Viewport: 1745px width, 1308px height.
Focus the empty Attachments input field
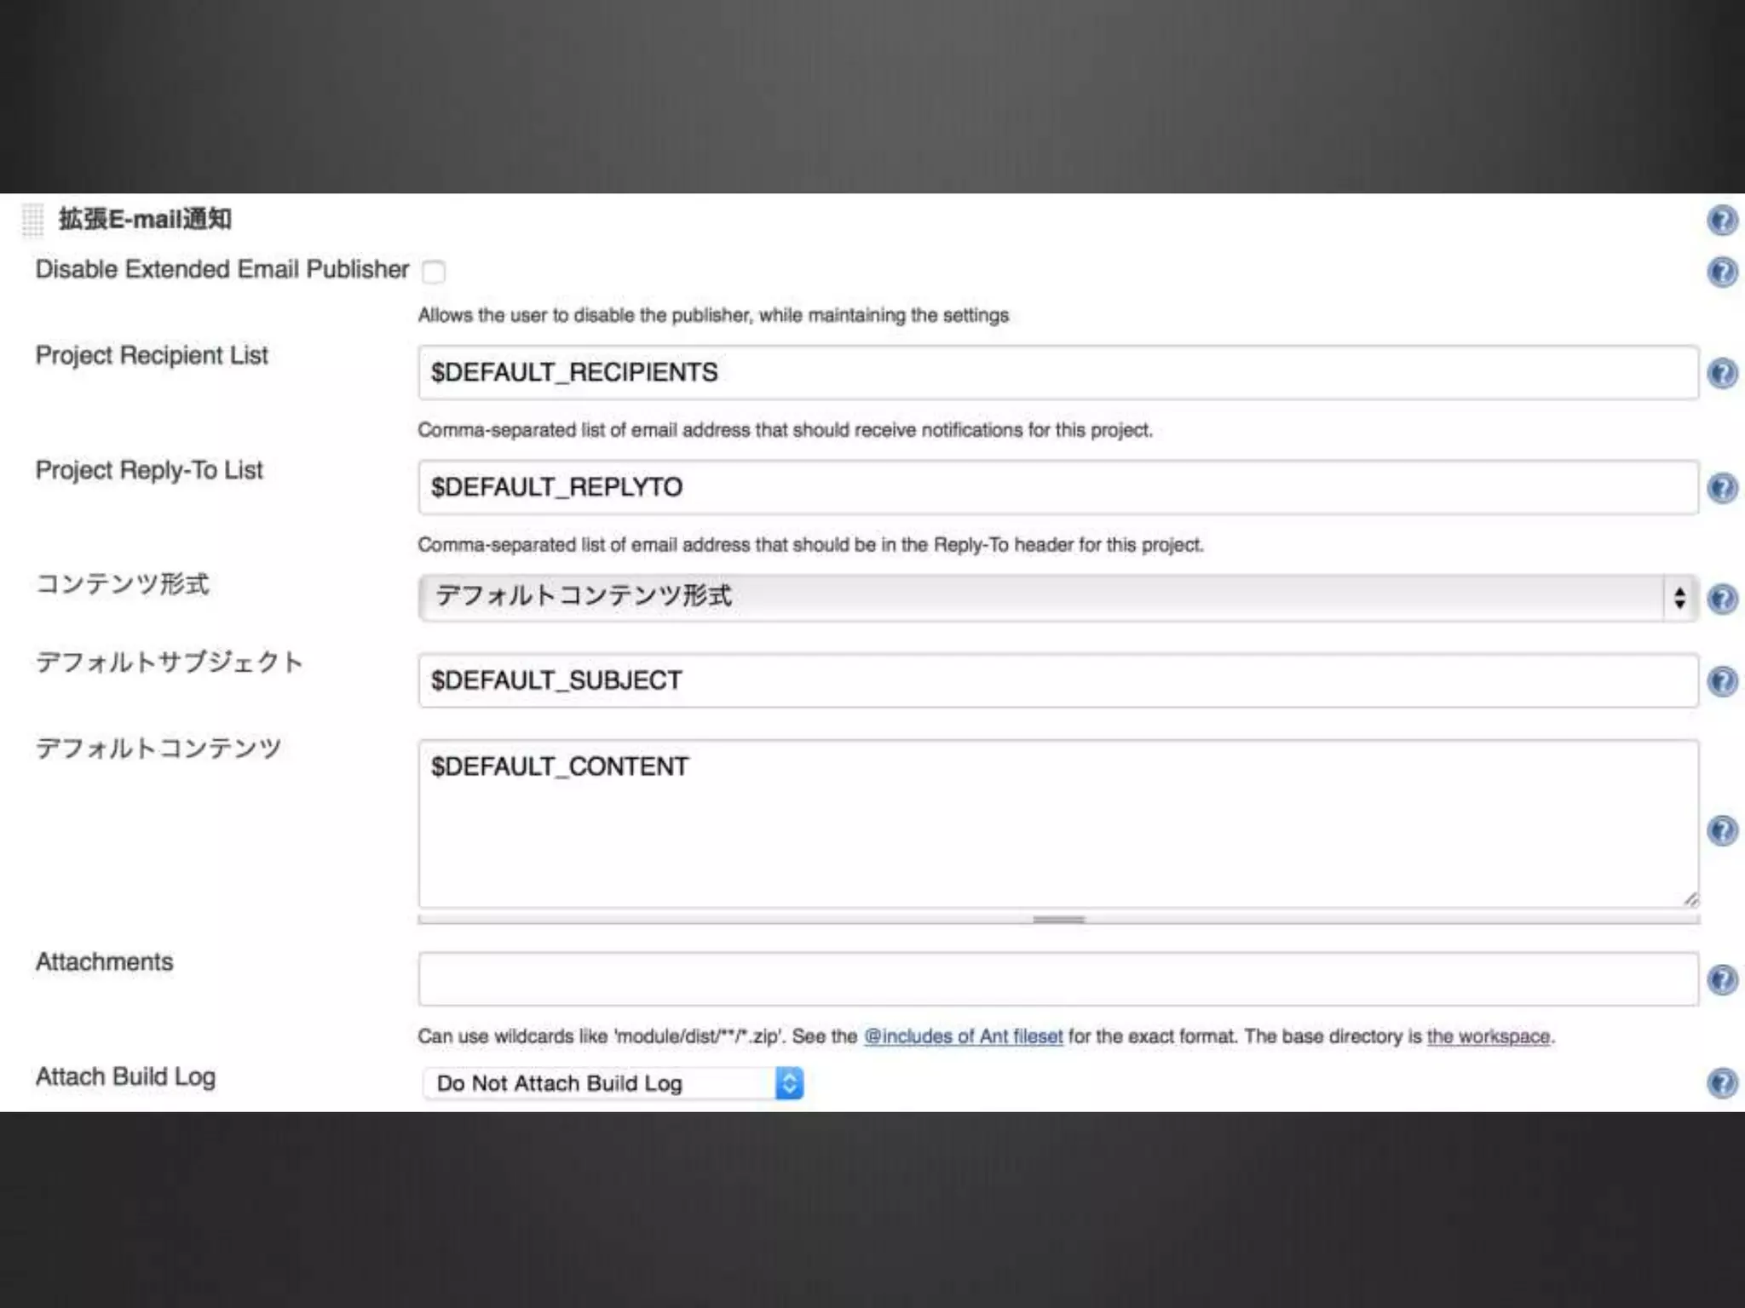coord(1057,979)
